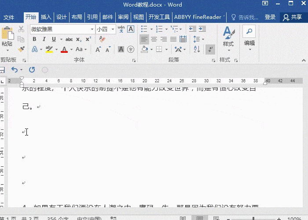Click the Clear Formatting eraser icon
Image resolution: width=308 pixels, height=220 pixels.
[x=103, y=39]
